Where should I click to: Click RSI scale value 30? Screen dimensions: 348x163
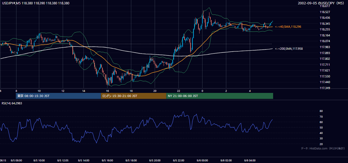(321, 139)
